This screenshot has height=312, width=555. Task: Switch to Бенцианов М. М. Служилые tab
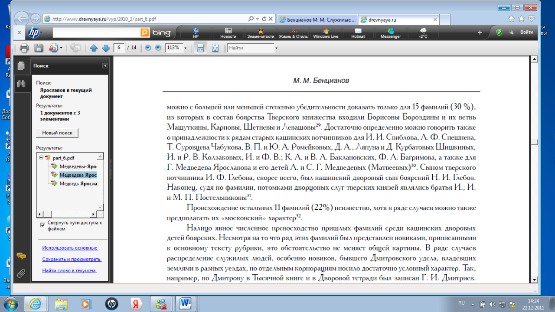pos(317,19)
